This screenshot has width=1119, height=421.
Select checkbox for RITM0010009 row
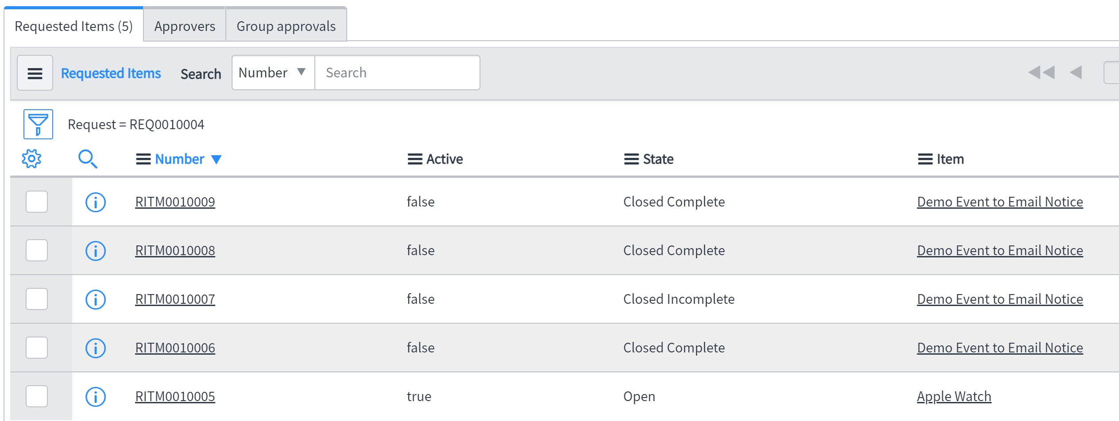[37, 202]
